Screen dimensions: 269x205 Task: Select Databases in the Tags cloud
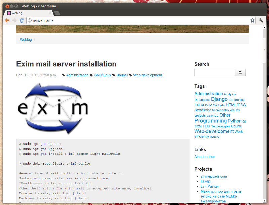click(202, 100)
